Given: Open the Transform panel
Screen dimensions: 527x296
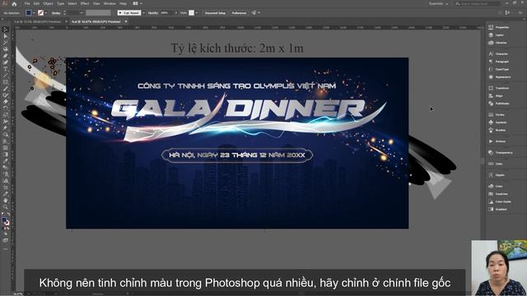Looking at the screenshot, I should click(x=500, y=88).
